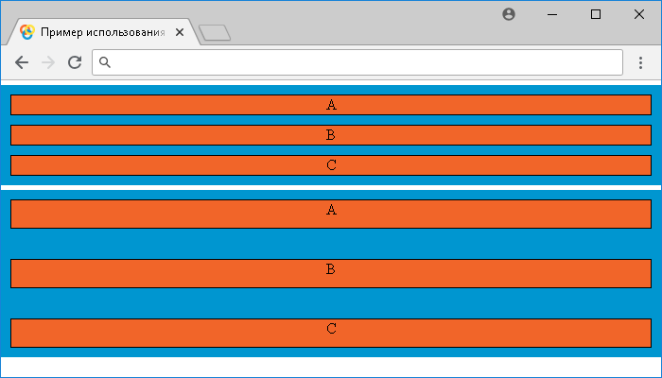Click box B in the first container
The height and width of the screenshot is (378, 662).
[x=331, y=135]
